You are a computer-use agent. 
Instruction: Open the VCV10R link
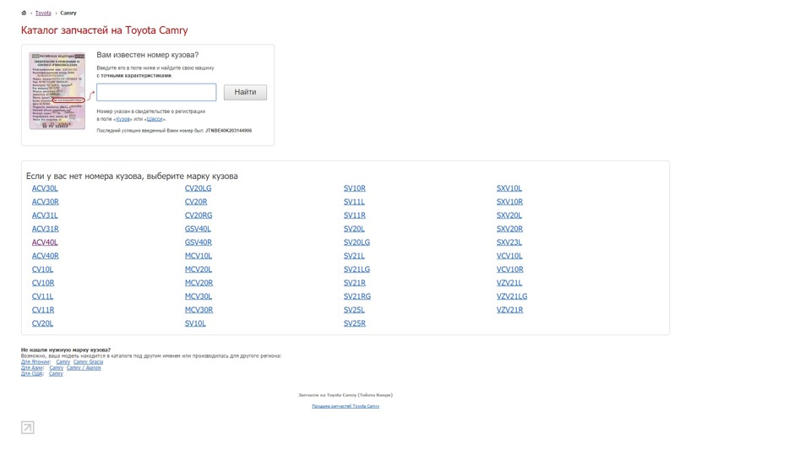[x=510, y=269]
